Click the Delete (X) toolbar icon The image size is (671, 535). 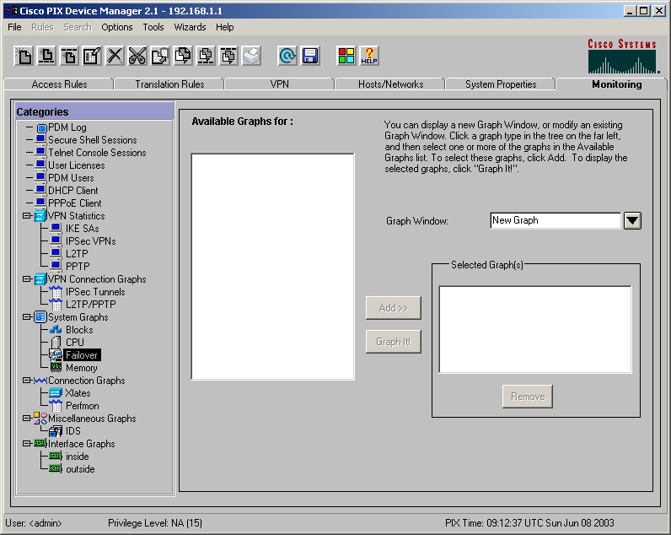tap(115, 56)
